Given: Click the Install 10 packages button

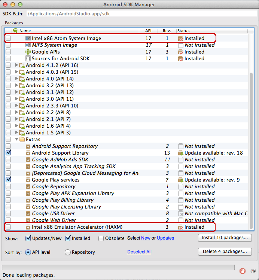Looking at the screenshot, I should (x=225, y=238).
